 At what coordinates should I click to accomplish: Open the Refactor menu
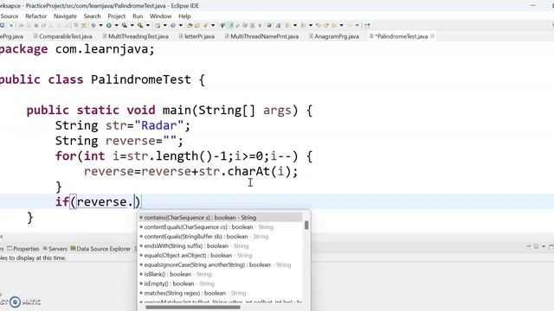pos(35,16)
